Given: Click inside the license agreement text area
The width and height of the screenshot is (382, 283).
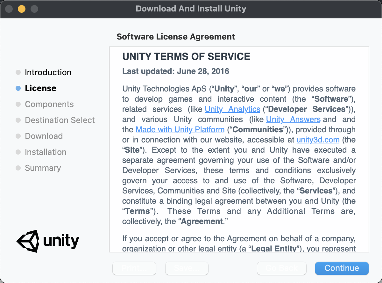Looking at the screenshot, I should (x=239, y=175).
